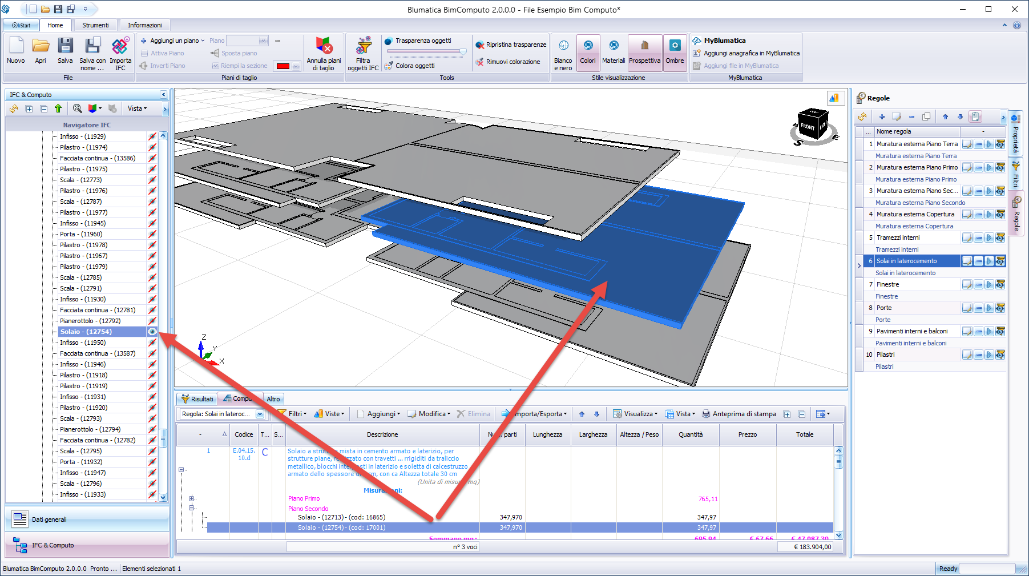The image size is (1029, 576).
Task: Click move rule up arrow in Regole toolbar
Action: [x=945, y=116]
